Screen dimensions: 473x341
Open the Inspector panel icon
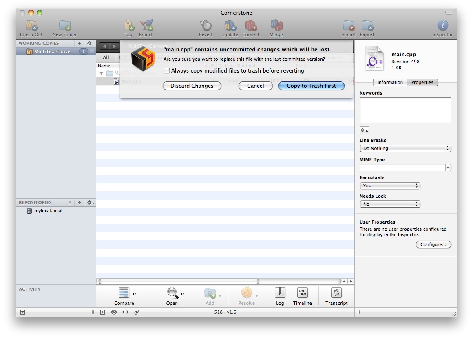coord(442,25)
